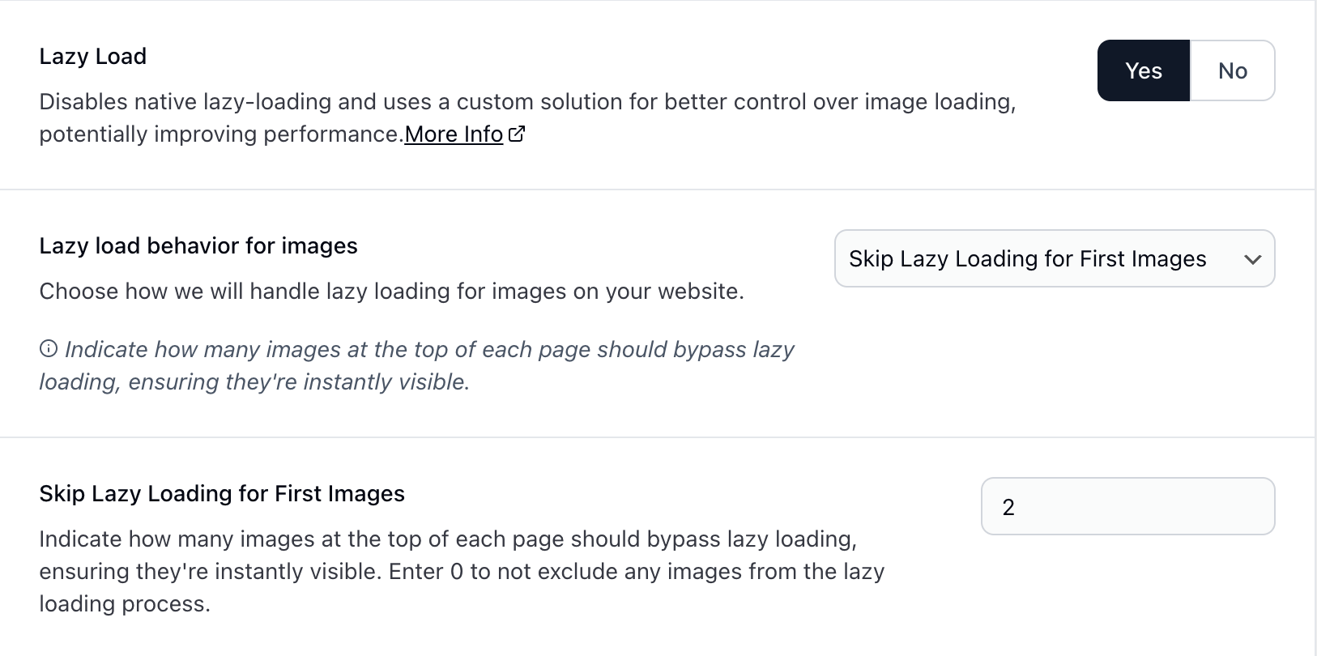
Task: Enable Lazy Load with the Yes button
Action: pos(1143,71)
